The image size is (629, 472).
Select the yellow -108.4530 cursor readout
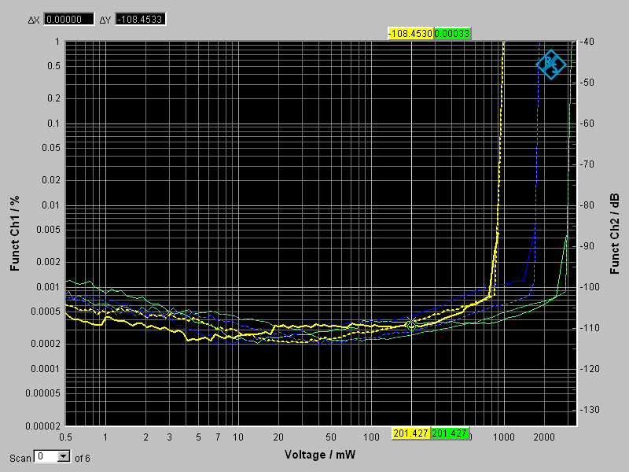[x=410, y=34]
